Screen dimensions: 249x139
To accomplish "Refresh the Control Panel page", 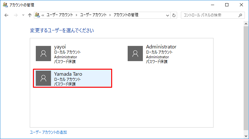I will (174, 16).
